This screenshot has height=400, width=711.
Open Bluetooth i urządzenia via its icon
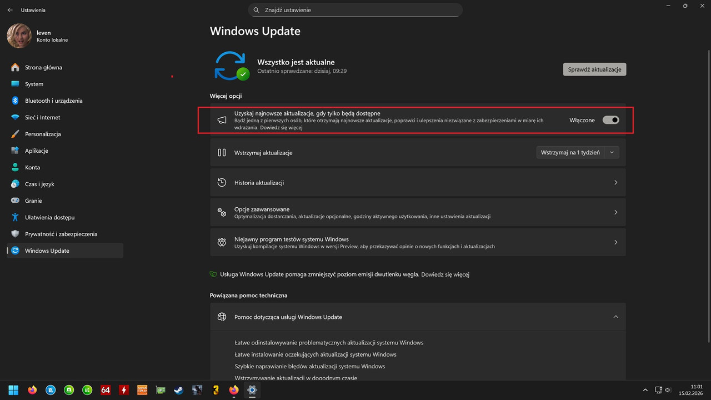(x=15, y=101)
